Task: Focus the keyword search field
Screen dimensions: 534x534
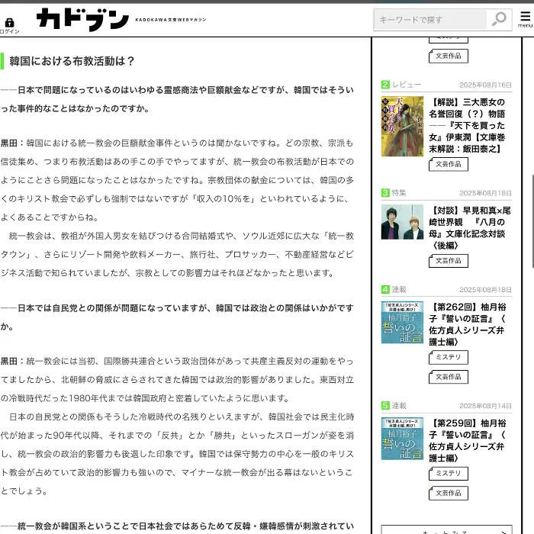Action: tap(429, 20)
